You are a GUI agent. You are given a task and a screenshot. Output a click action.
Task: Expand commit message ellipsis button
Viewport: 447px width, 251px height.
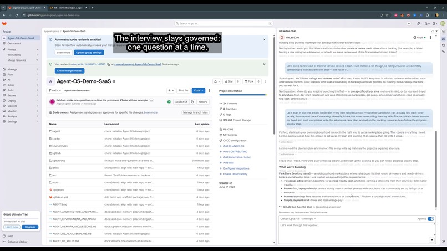151,100
